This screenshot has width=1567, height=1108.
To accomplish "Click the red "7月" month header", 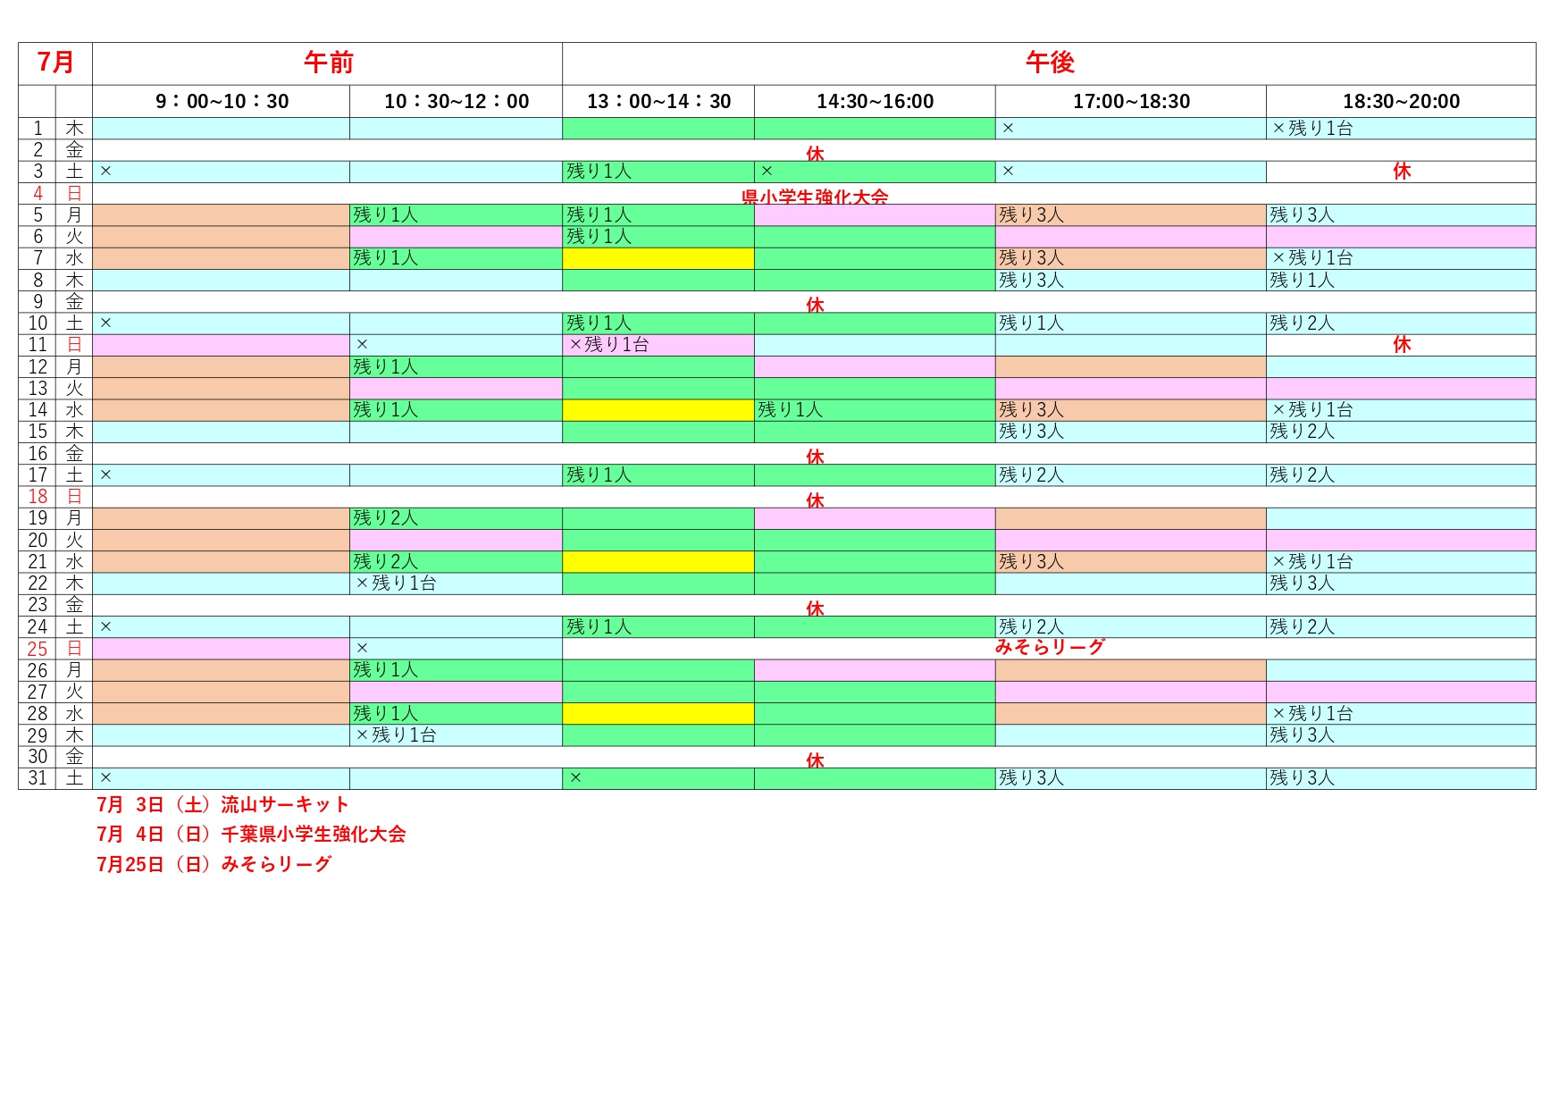I will [x=55, y=63].
